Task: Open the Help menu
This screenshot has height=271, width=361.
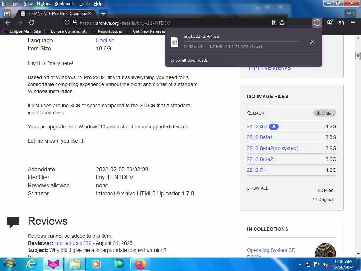Action: tap(98, 4)
